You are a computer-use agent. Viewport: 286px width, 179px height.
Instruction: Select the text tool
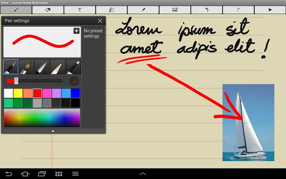pos(80,10)
